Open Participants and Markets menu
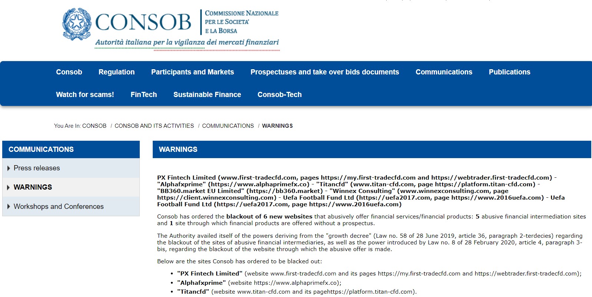592x297 pixels. [x=192, y=72]
